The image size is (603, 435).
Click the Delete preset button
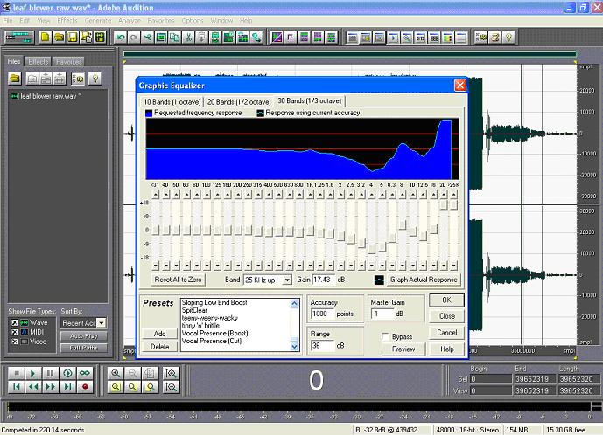pyautogui.click(x=159, y=347)
